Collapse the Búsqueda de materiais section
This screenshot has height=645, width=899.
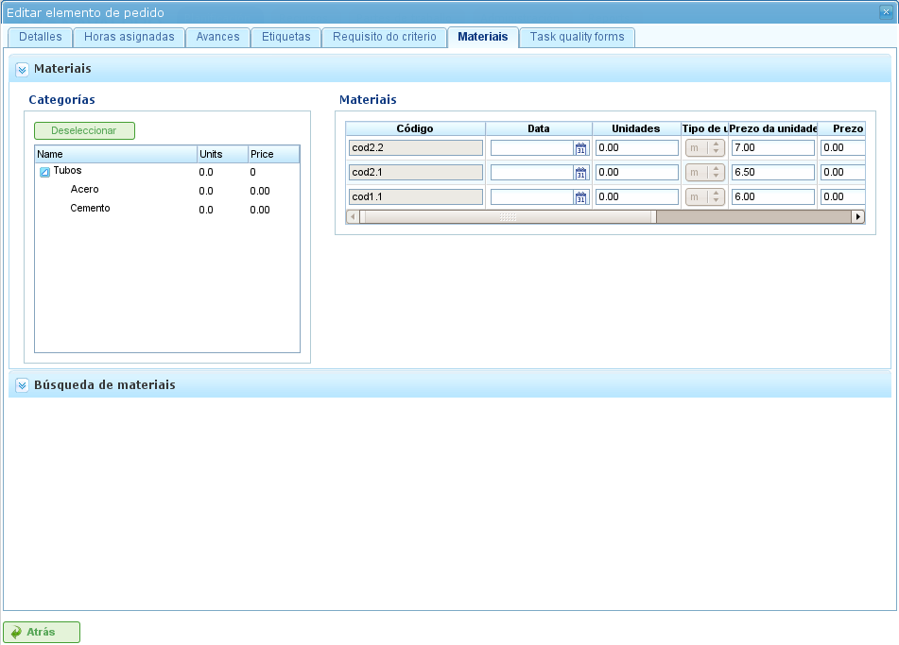(23, 385)
